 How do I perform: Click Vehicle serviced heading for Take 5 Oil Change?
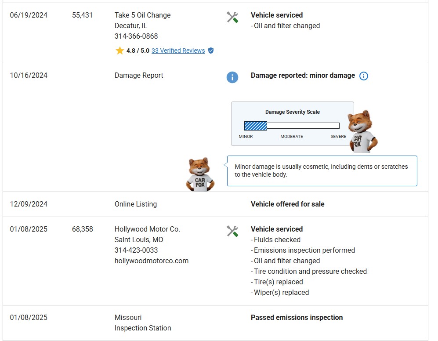276,15
